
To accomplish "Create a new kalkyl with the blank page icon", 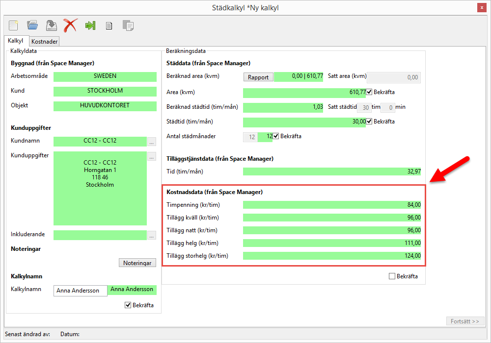I will tap(13, 25).
